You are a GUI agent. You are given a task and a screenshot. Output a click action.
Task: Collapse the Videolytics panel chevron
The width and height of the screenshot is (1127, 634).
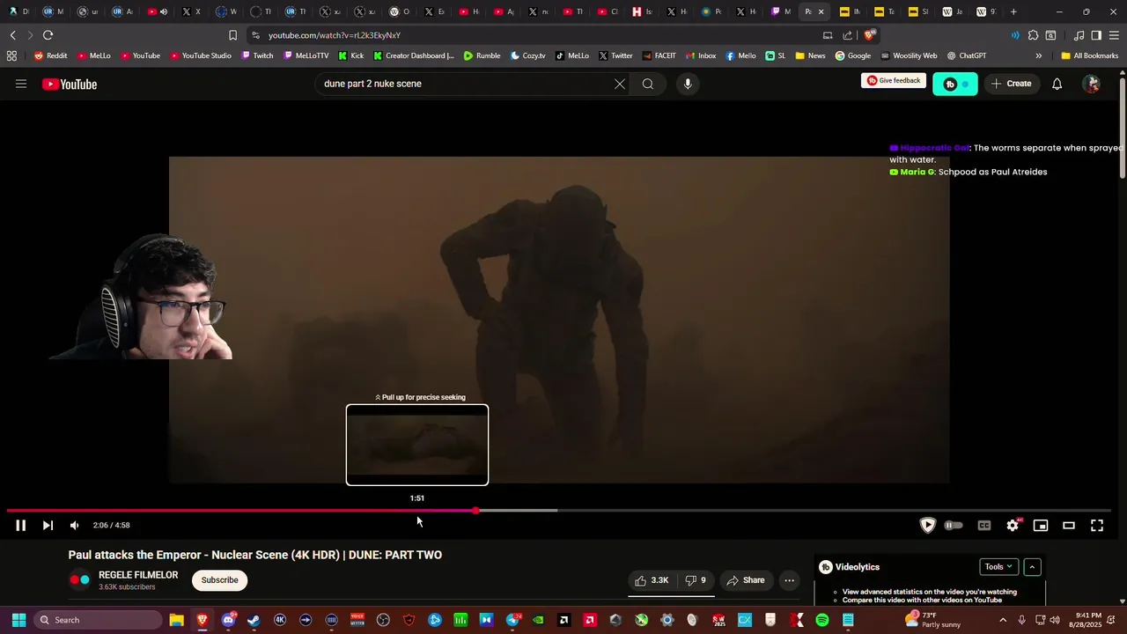(1033, 567)
